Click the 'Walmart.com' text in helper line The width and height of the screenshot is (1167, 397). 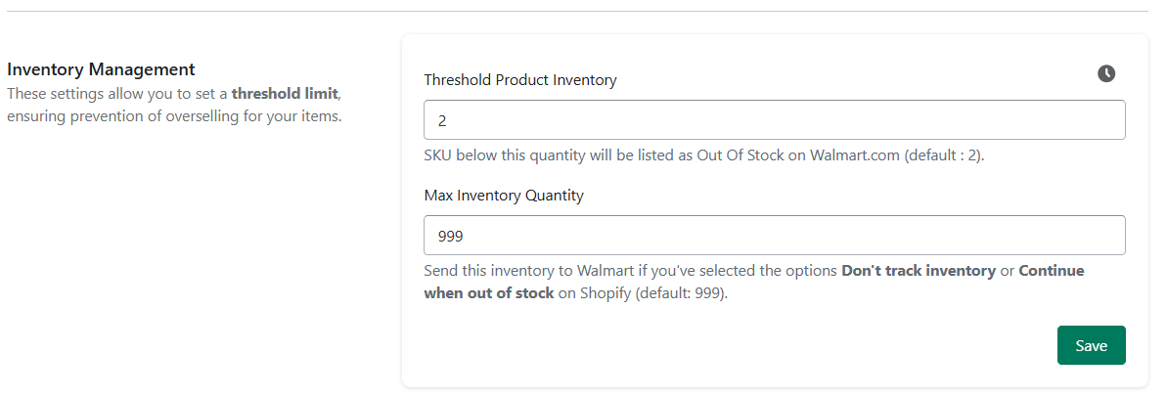855,156
